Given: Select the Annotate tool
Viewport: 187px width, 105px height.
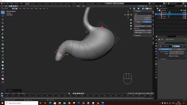Looking at the screenshot, I should (3, 34).
